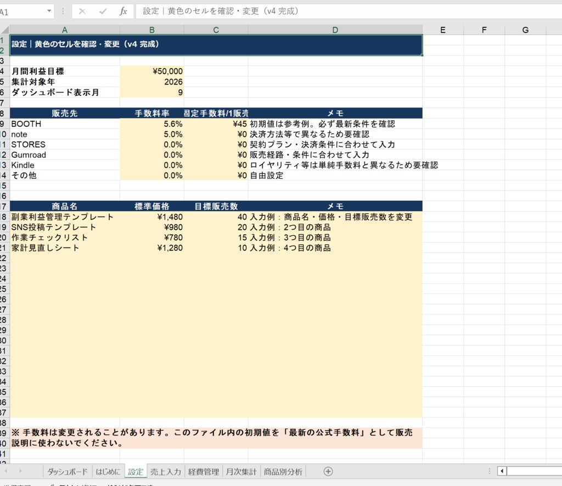The height and width of the screenshot is (486, 562).
Task: Select the ダッシュボード表示月 value 9 cell
Action: pos(152,92)
